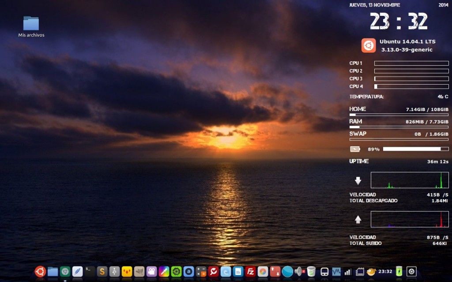Image resolution: width=452 pixels, height=282 pixels.
Task: Open the power/shutdown button menu
Action: click(411, 271)
